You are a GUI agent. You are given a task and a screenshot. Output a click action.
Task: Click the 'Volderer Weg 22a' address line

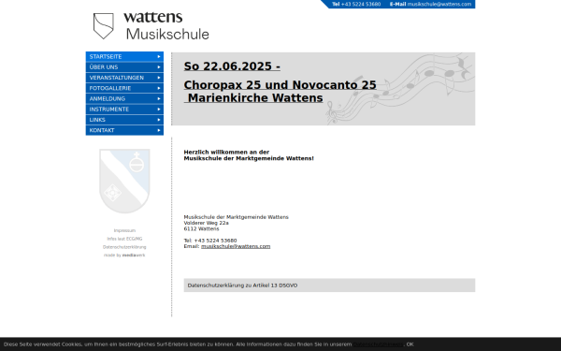tap(206, 223)
